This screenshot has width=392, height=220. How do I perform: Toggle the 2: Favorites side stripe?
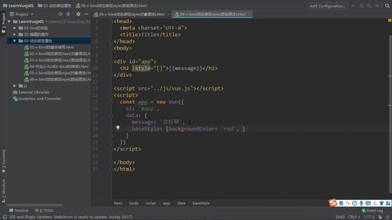tap(4, 161)
